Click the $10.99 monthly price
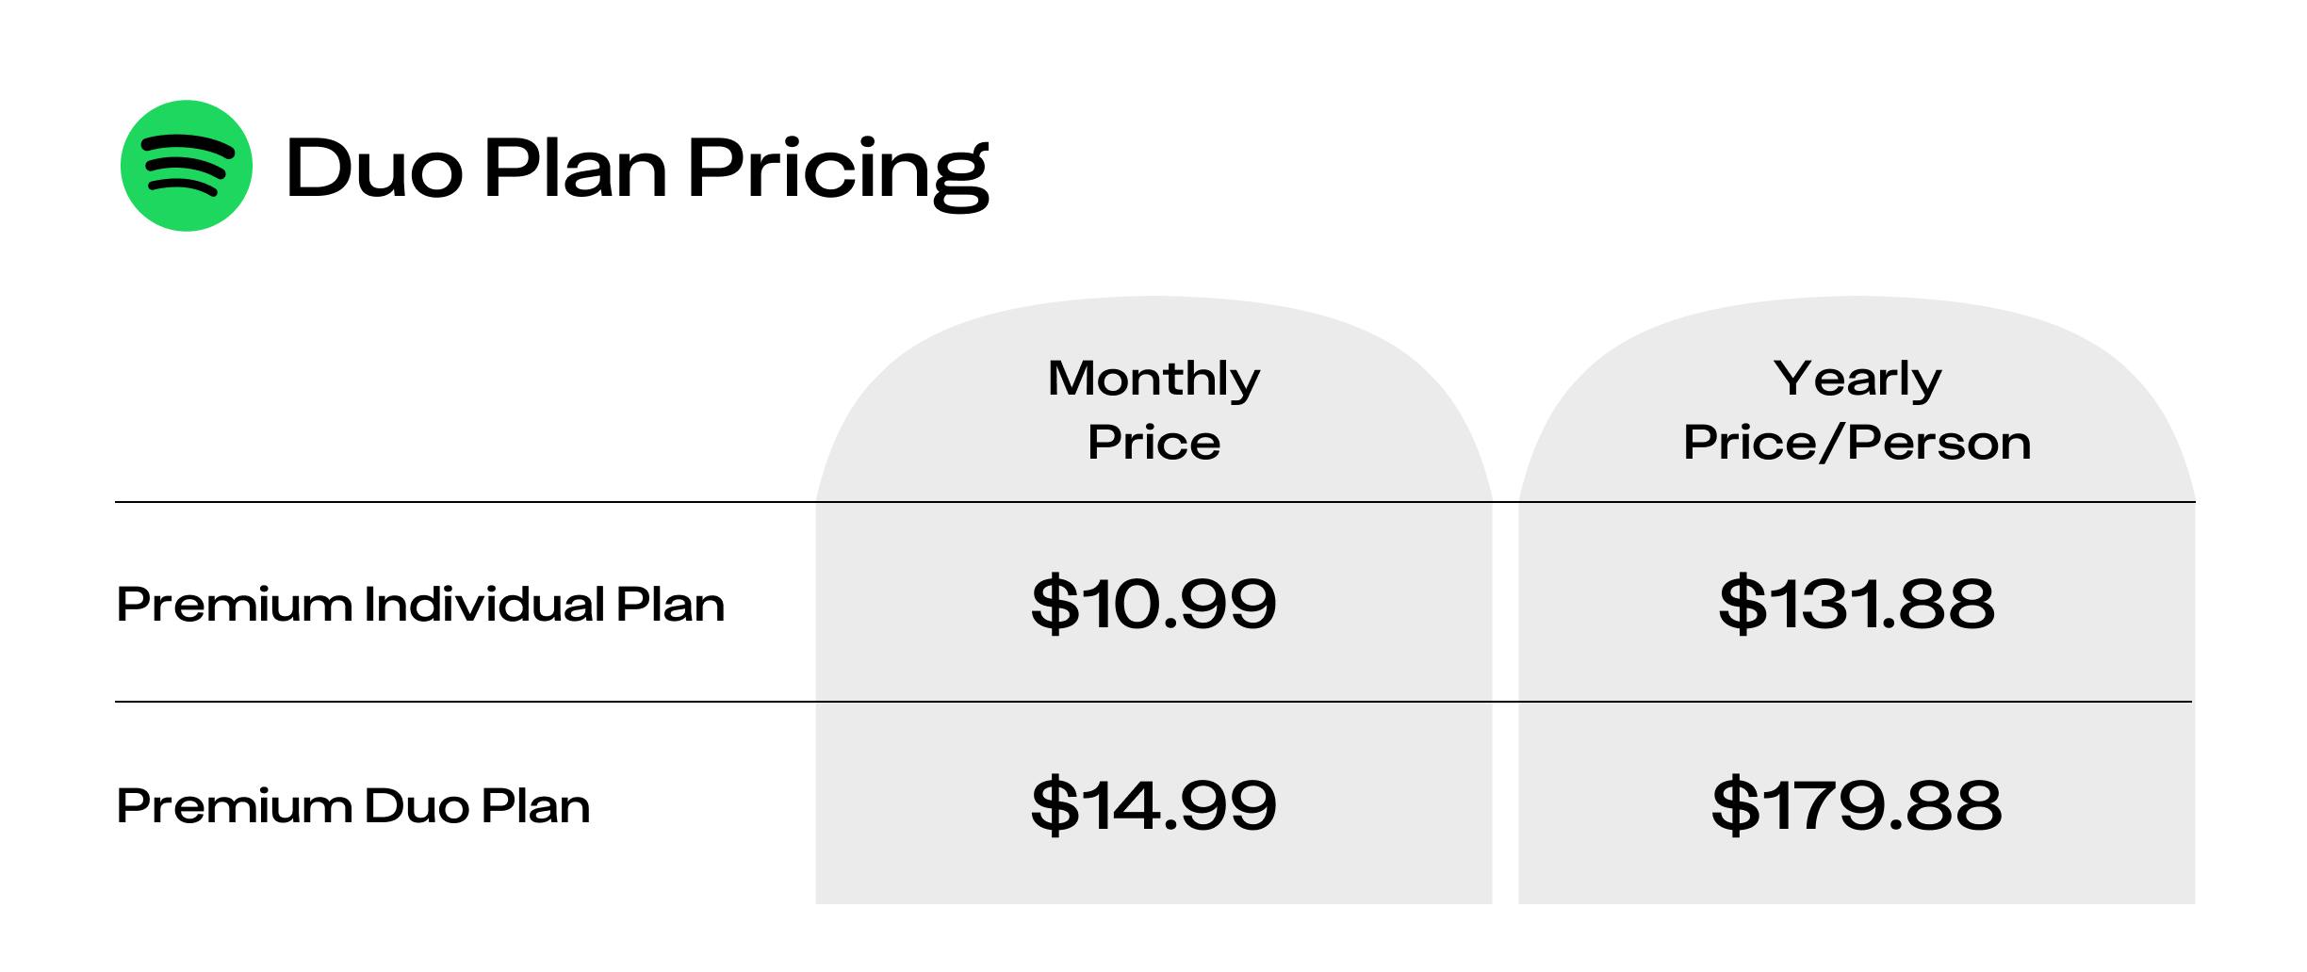Image resolution: width=2307 pixels, height=972 pixels. [1153, 604]
